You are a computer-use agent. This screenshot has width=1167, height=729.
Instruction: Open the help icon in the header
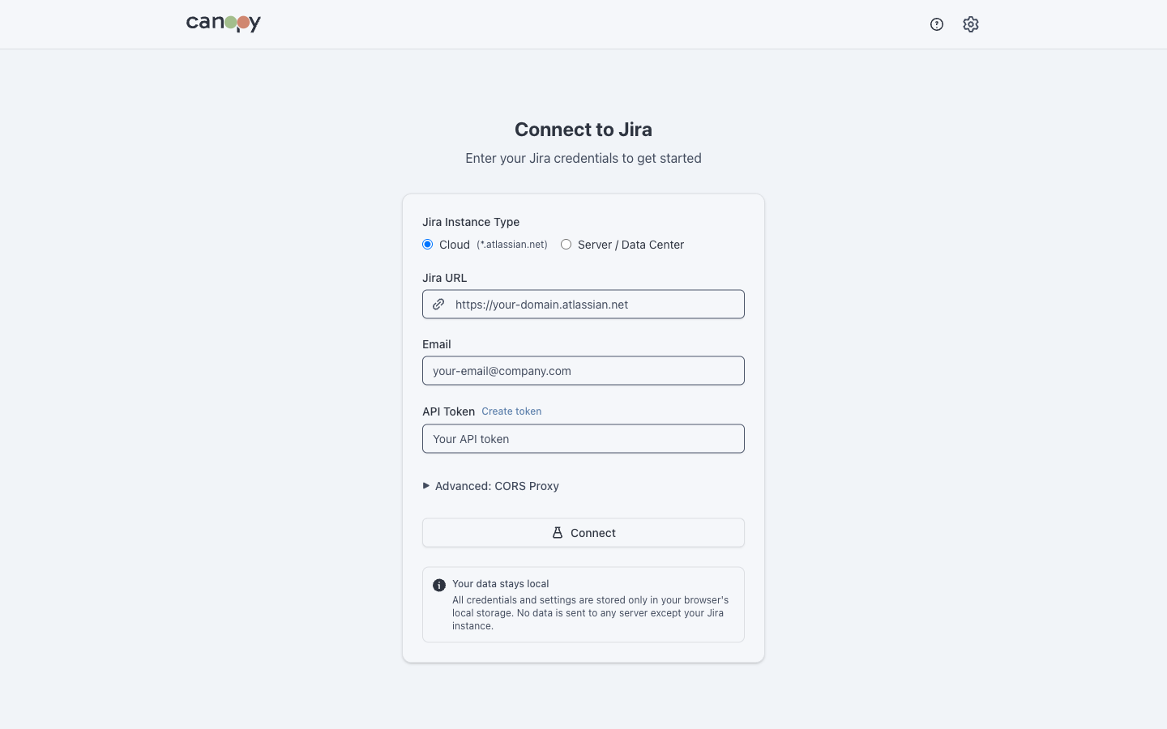coord(937,24)
